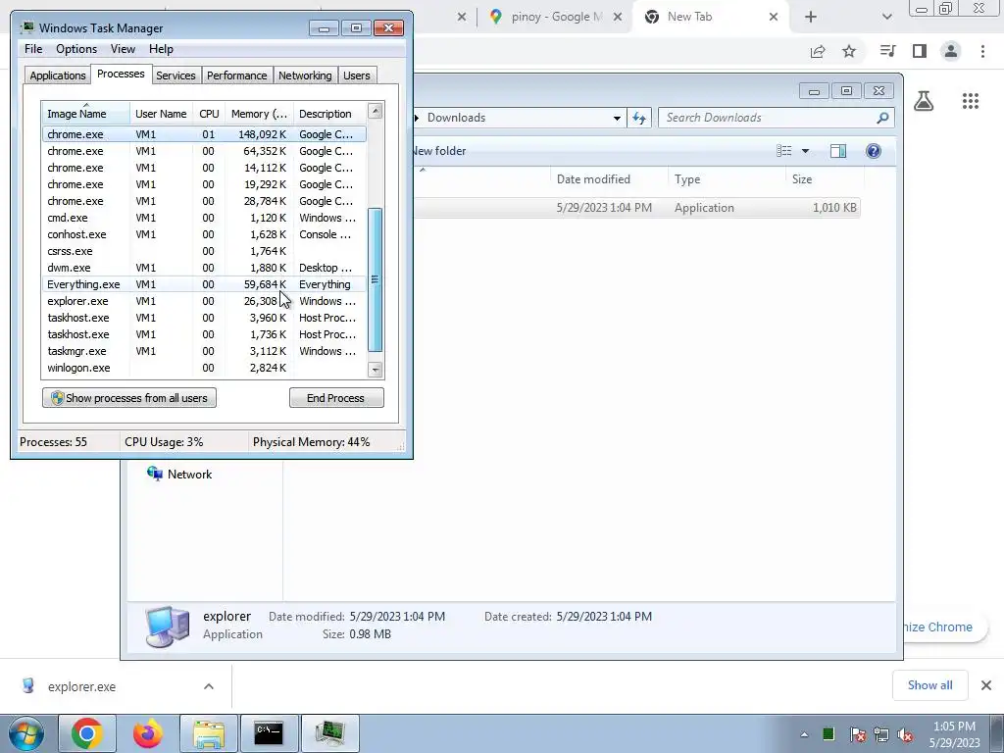Click Show processes from all users
Image resolution: width=1004 pixels, height=753 pixels.
(x=129, y=398)
